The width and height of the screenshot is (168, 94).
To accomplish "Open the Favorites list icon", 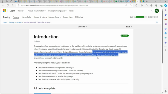I will tap(146, 5).
